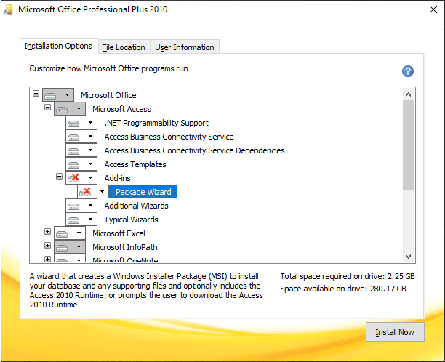Expand the Microsoft InfoPath node
Image resolution: width=445 pixels, height=362 pixels.
[47, 246]
